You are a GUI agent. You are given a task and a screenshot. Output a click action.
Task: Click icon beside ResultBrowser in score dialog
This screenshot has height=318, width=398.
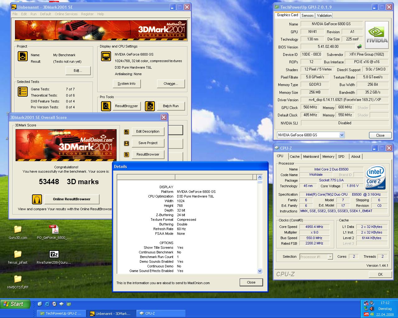click(x=127, y=155)
